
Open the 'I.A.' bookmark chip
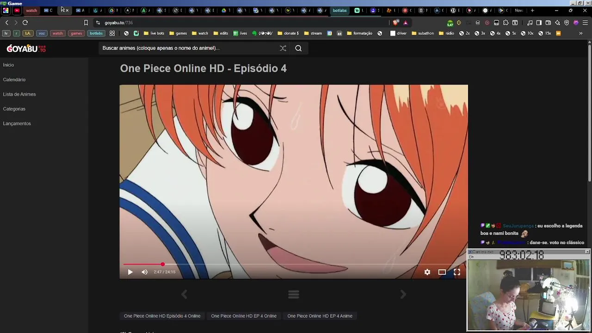pos(28,33)
